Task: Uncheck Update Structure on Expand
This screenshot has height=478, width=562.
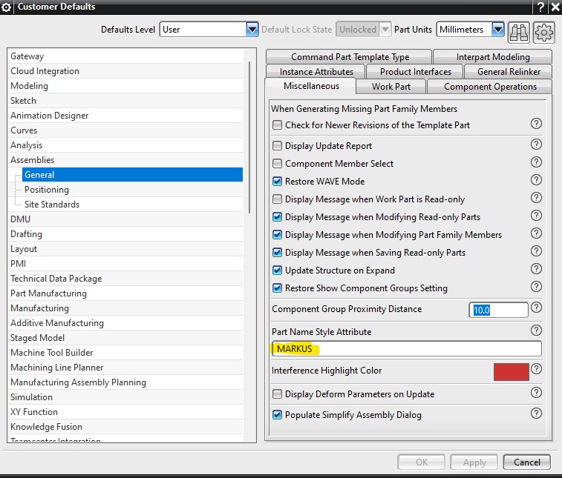Action: [x=277, y=270]
